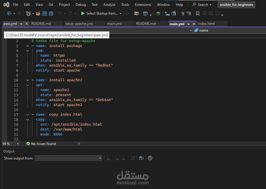Collapse the 'install apache2' task block
Screen dimensions: 266x189
coord(27,80)
